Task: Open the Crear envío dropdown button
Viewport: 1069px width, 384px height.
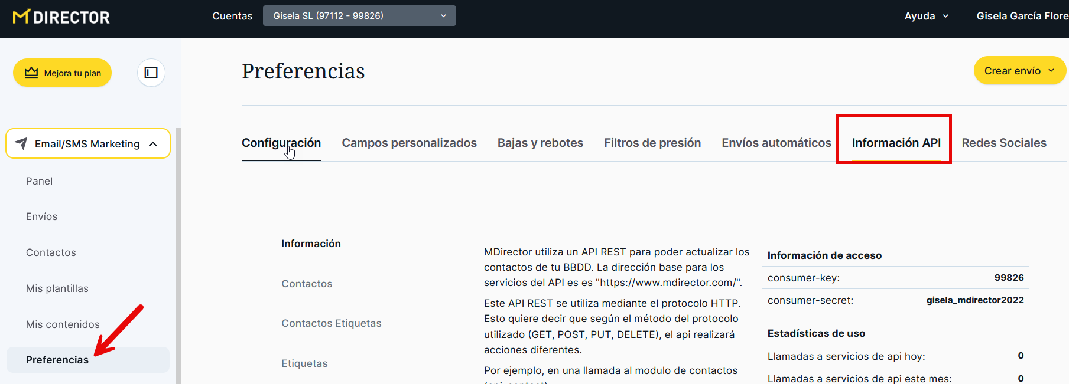Action: [1019, 71]
